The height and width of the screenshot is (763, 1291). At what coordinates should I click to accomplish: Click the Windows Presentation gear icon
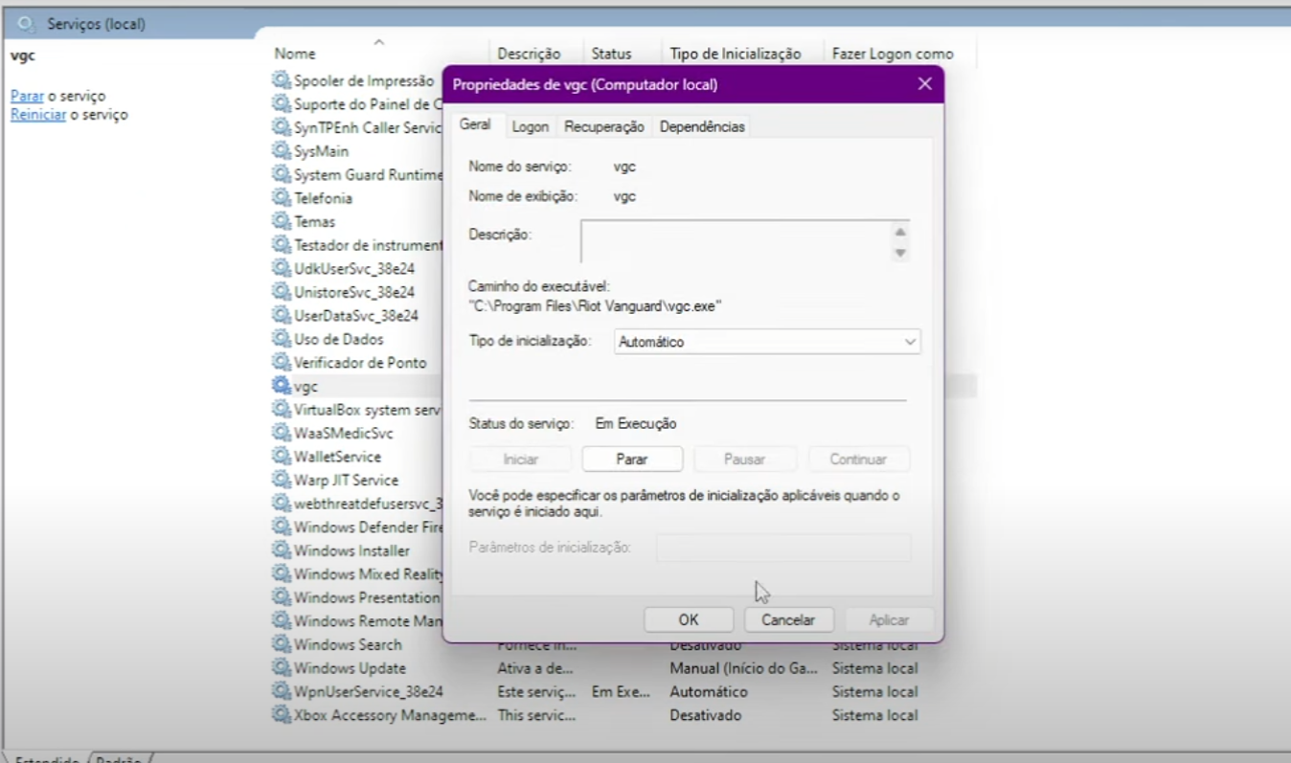pos(282,597)
